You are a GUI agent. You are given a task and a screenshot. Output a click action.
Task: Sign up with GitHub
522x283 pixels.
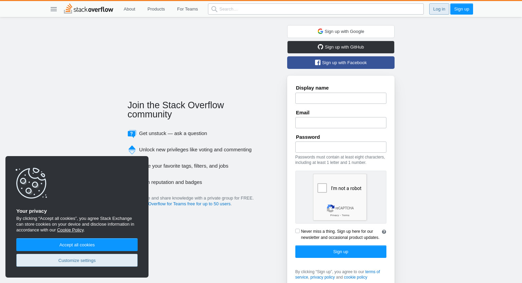click(341, 47)
